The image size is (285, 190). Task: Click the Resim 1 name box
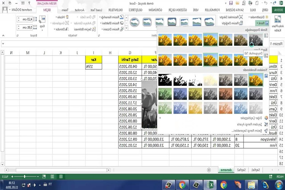pyautogui.click(x=276, y=44)
